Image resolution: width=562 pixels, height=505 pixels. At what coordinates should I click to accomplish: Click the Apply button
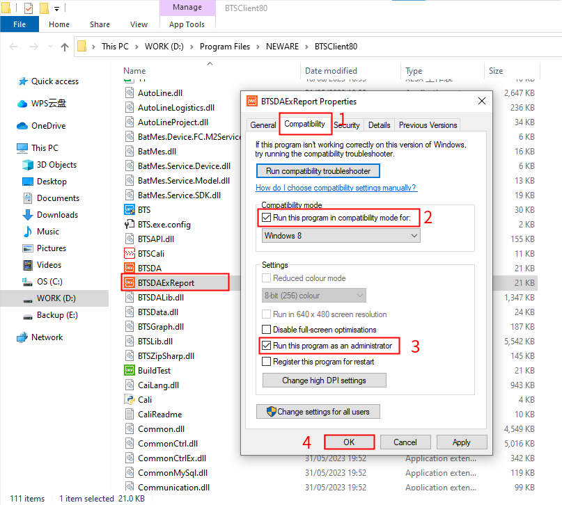click(462, 442)
